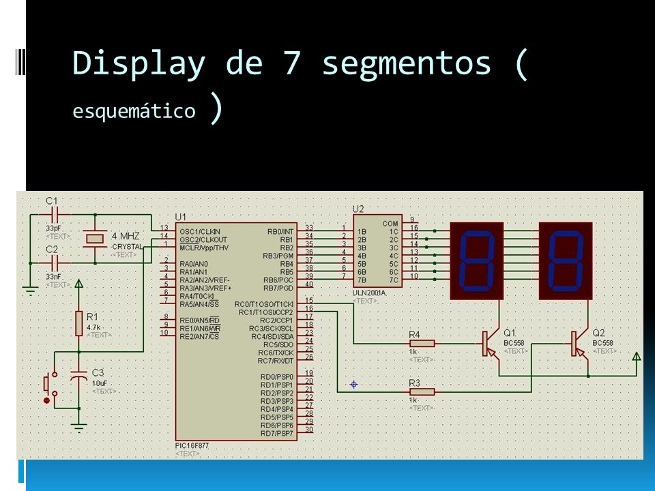Select the Q1 BC558 transistor symbol
655x491 pixels.
click(491, 344)
